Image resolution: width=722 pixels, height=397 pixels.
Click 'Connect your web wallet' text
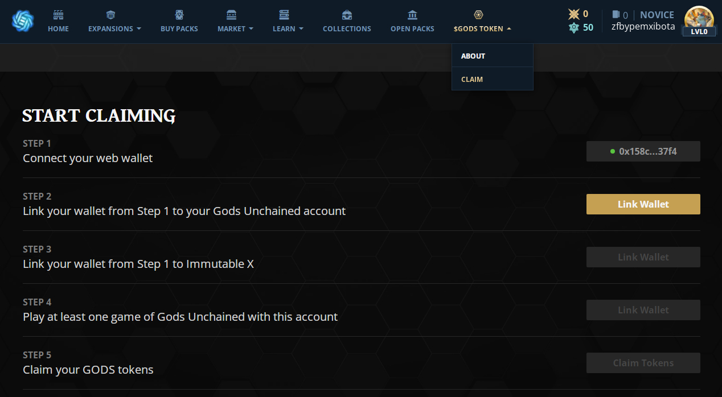click(88, 158)
